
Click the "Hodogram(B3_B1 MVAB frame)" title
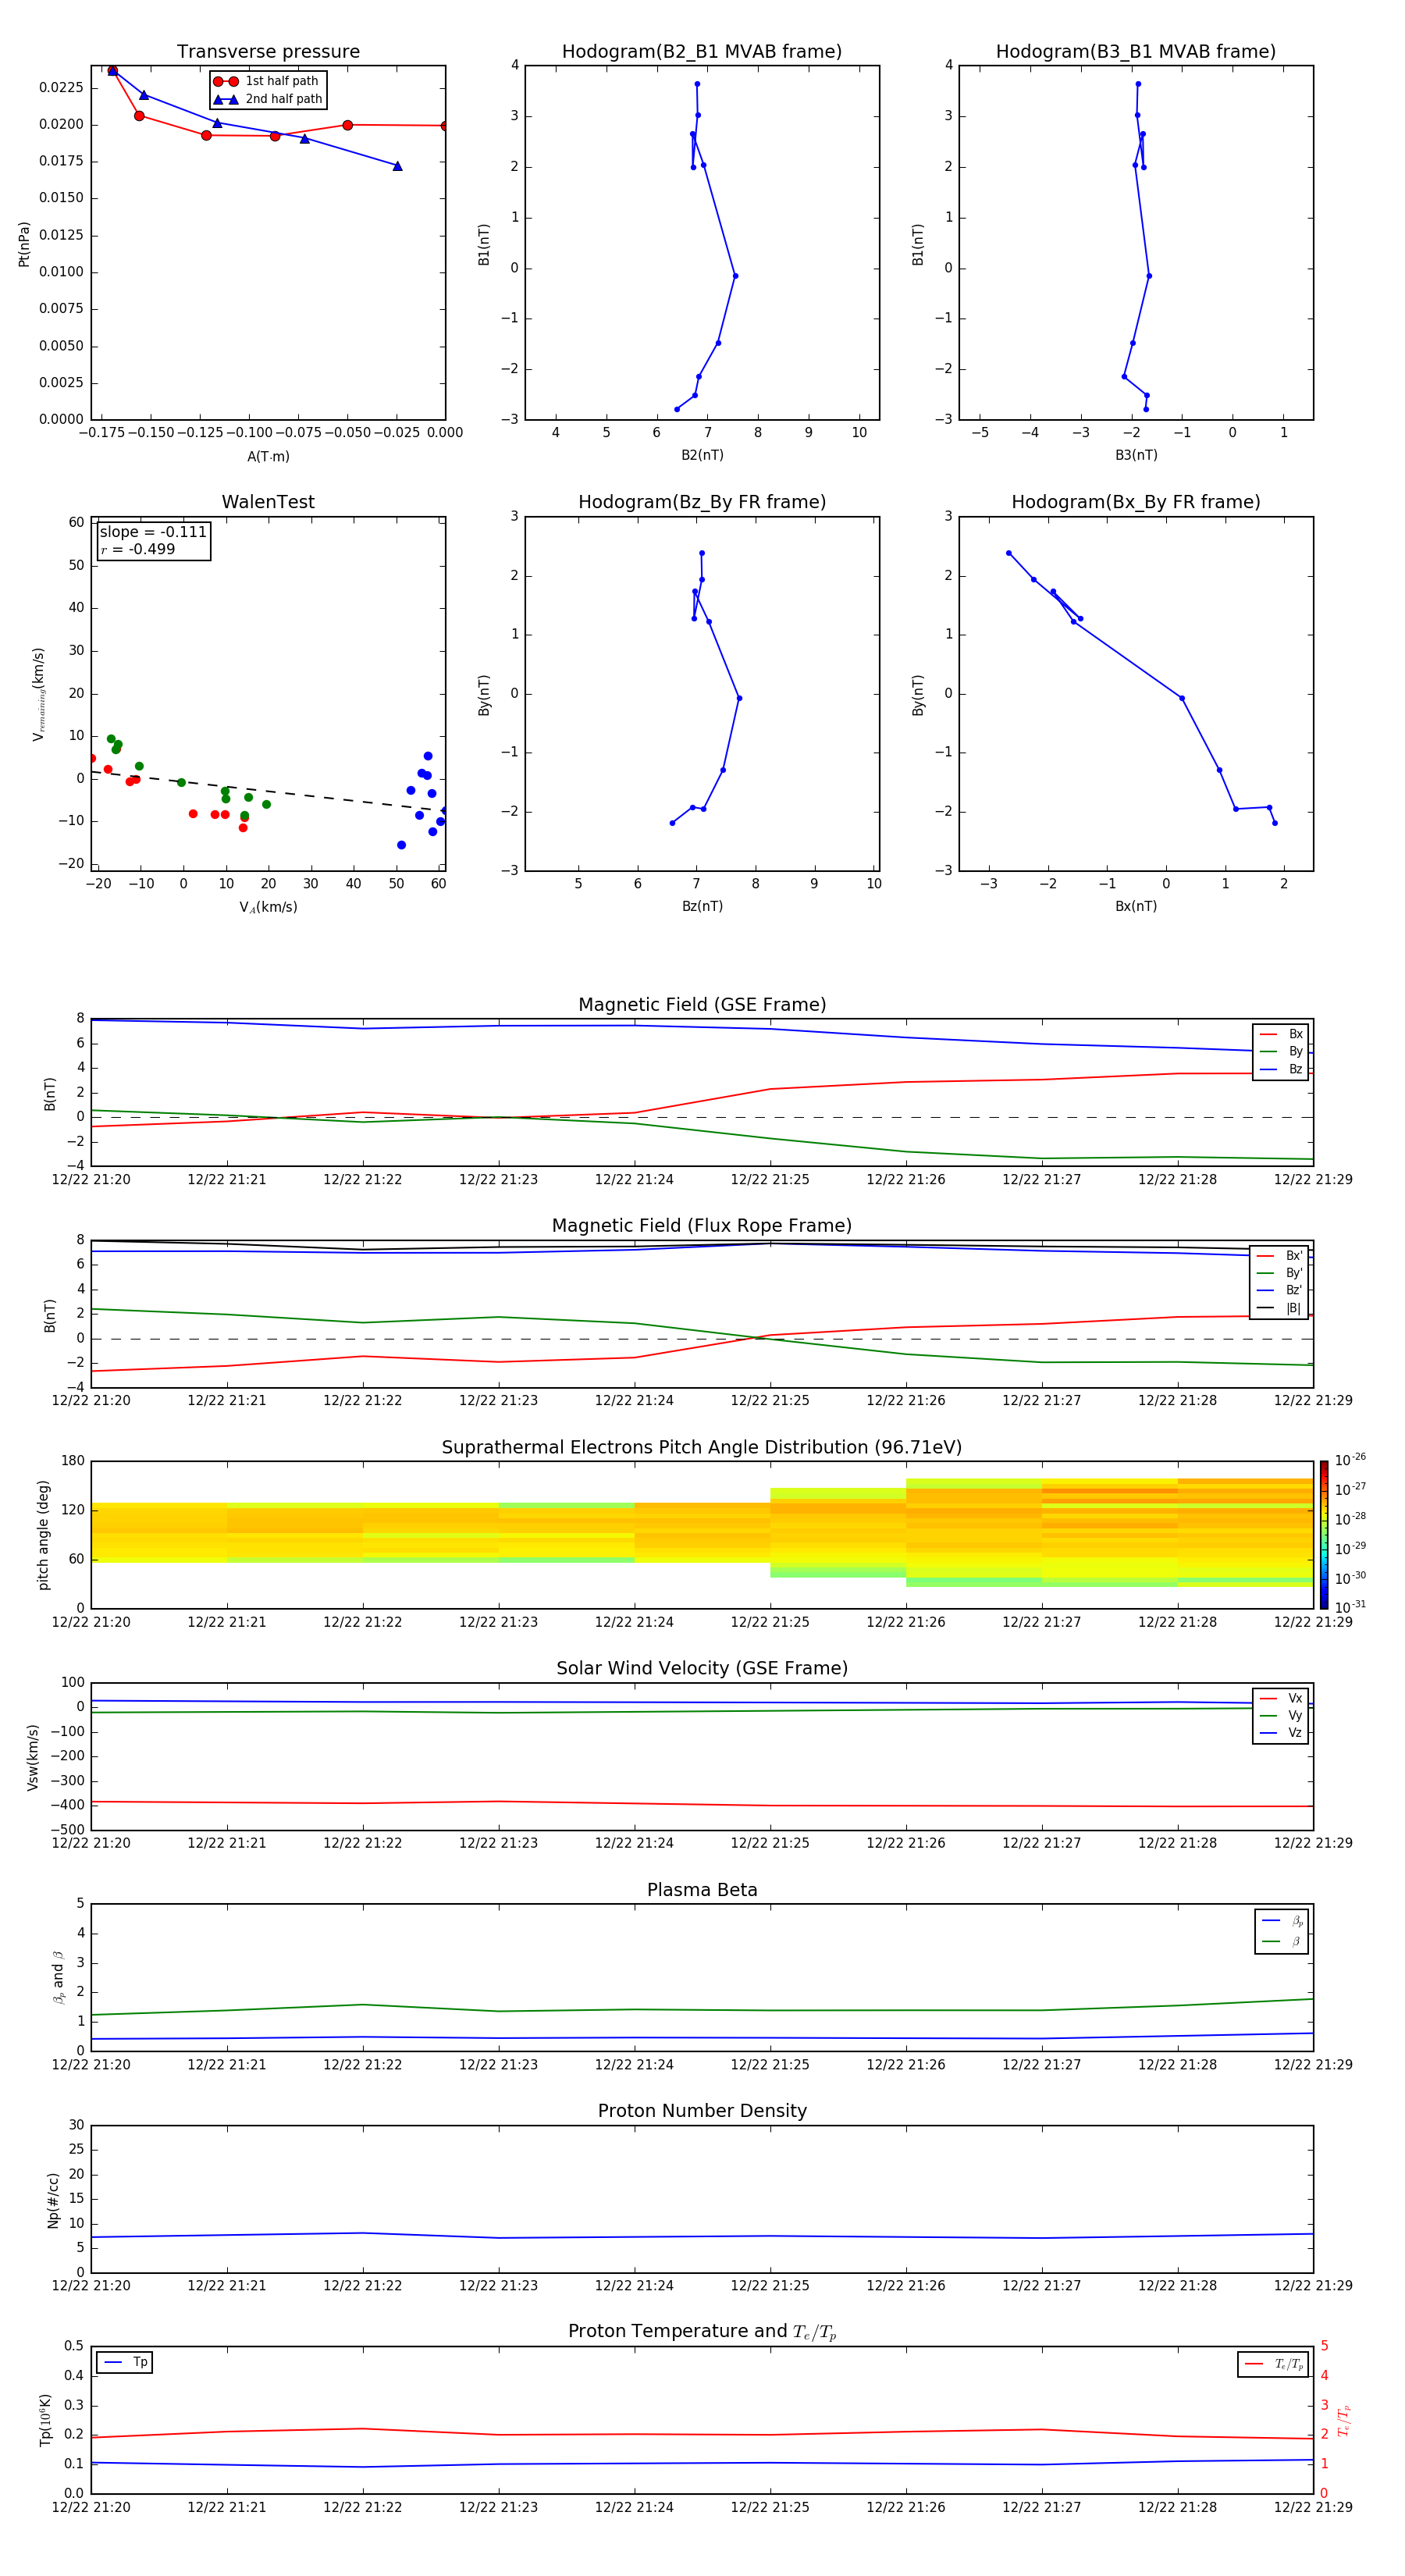[x=1136, y=52]
